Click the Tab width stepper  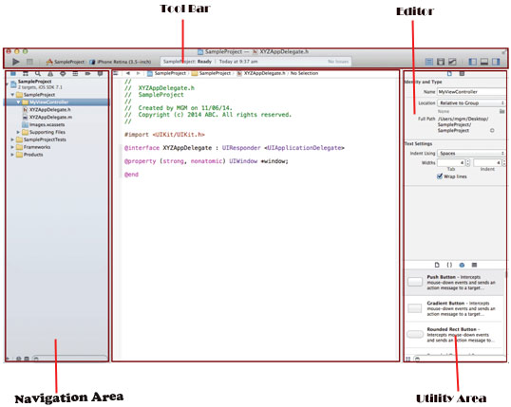(468, 162)
